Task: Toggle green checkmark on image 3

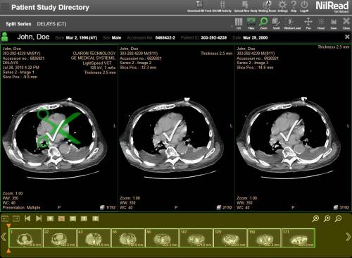Action: pyautogui.click(x=290, y=130)
